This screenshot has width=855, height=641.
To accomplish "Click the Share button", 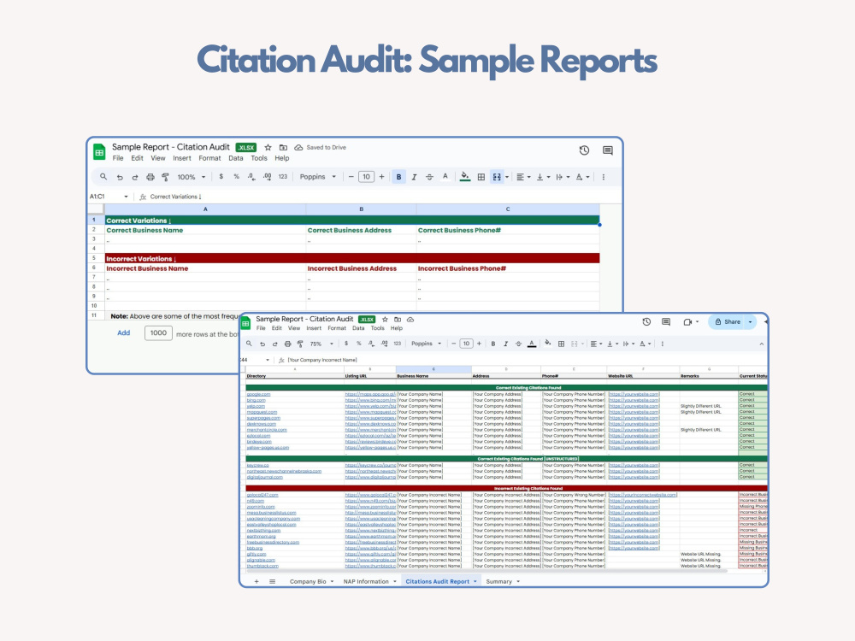I will pyautogui.click(x=728, y=321).
